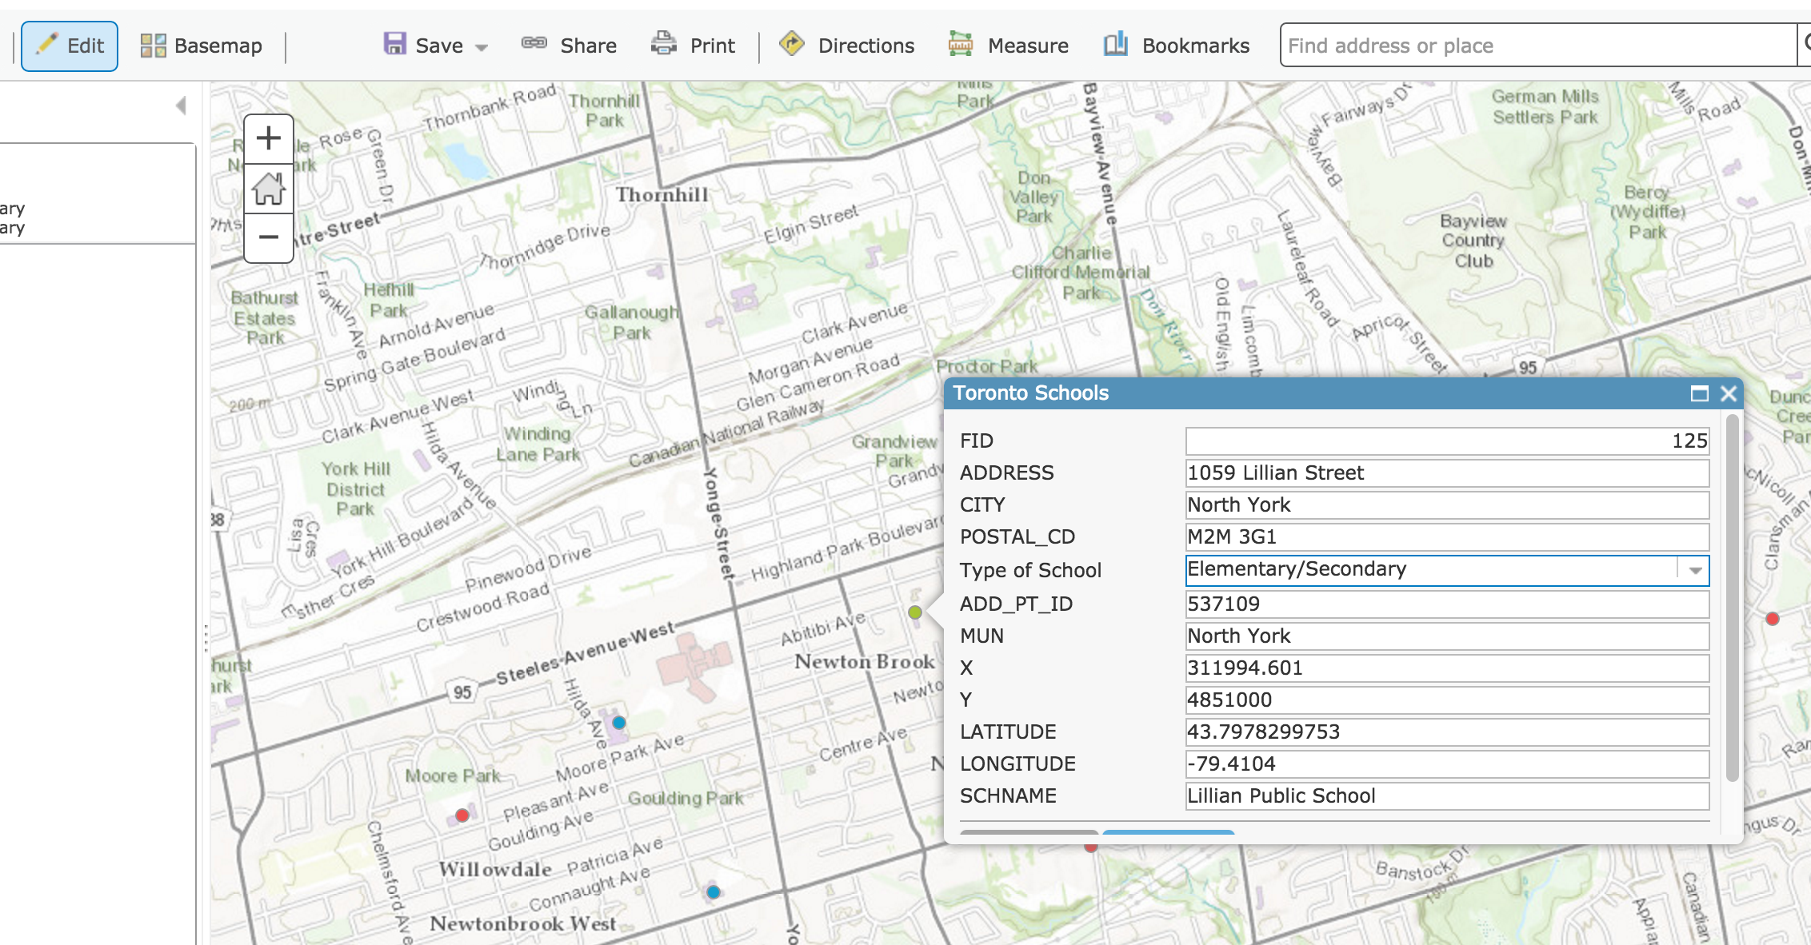
Task: Click the MUN field North York
Action: coord(1447,636)
